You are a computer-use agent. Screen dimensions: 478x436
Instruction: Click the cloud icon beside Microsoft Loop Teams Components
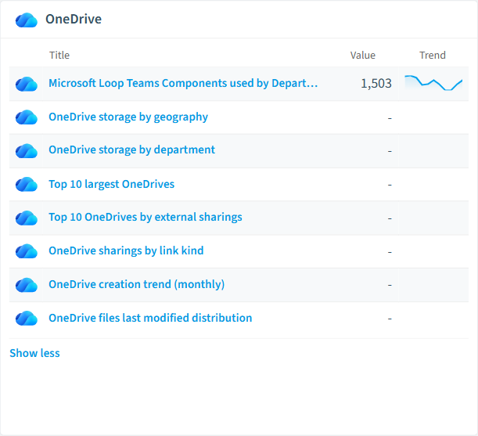(x=27, y=84)
